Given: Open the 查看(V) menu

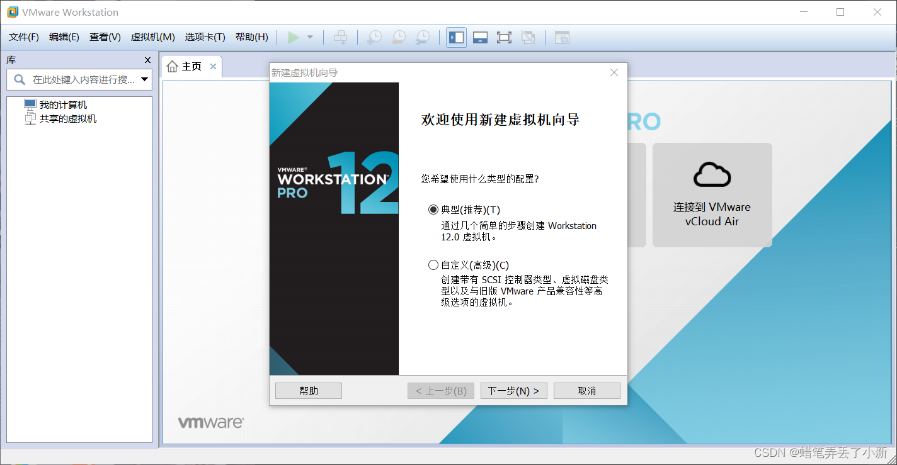Looking at the screenshot, I should coord(105,37).
